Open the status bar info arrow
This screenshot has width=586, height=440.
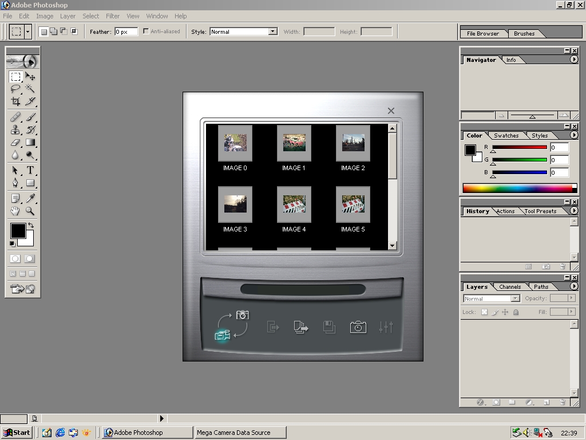click(x=162, y=418)
